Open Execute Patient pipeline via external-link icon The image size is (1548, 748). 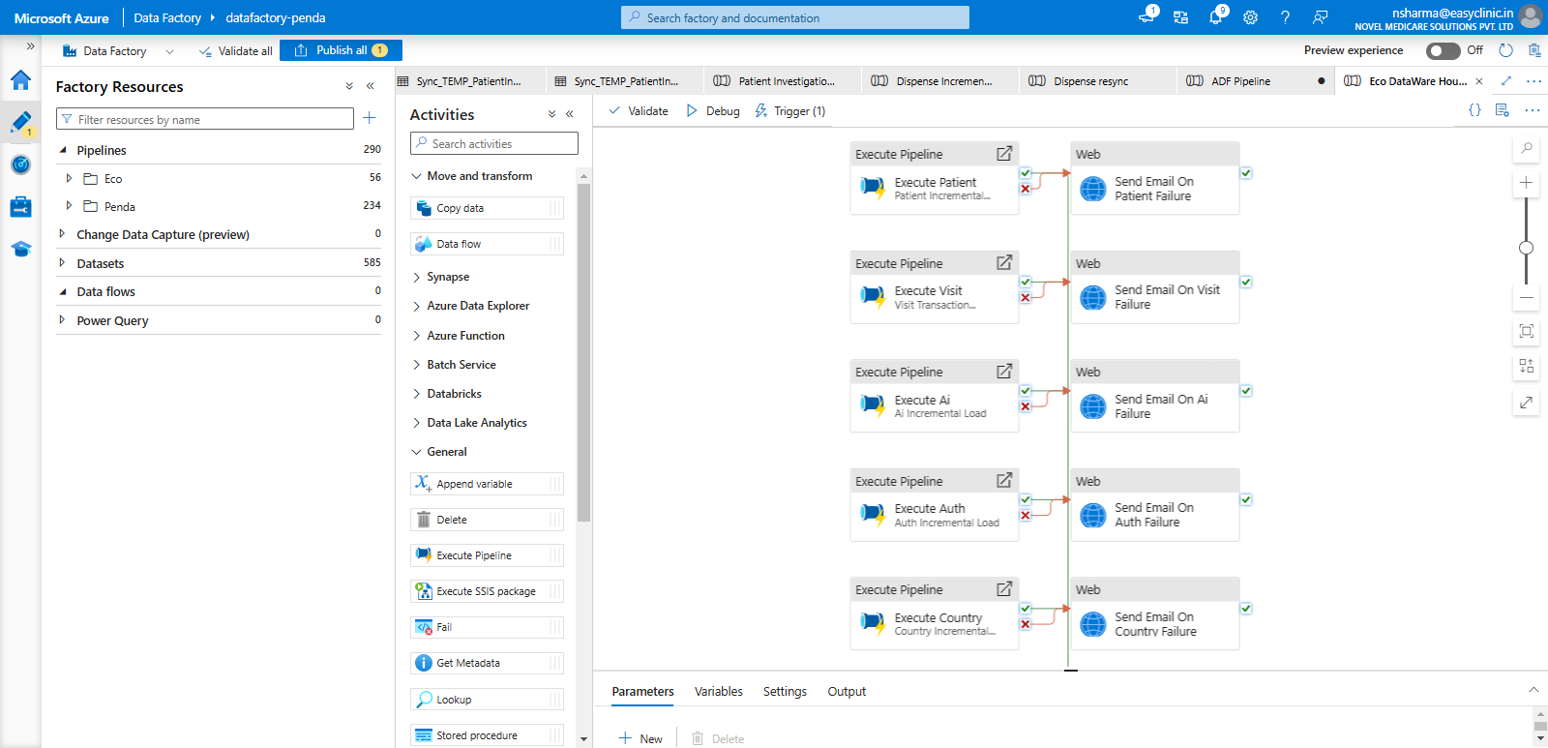(x=1004, y=154)
